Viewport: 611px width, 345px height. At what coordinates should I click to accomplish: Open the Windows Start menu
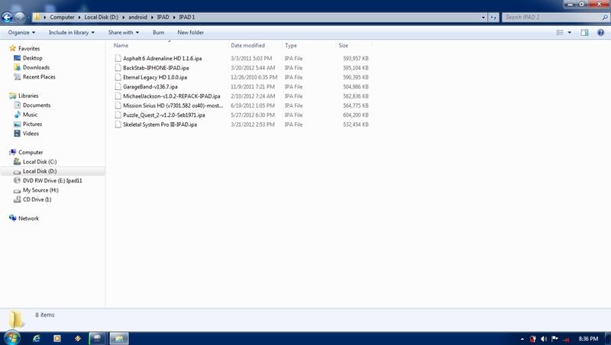[x=11, y=338]
